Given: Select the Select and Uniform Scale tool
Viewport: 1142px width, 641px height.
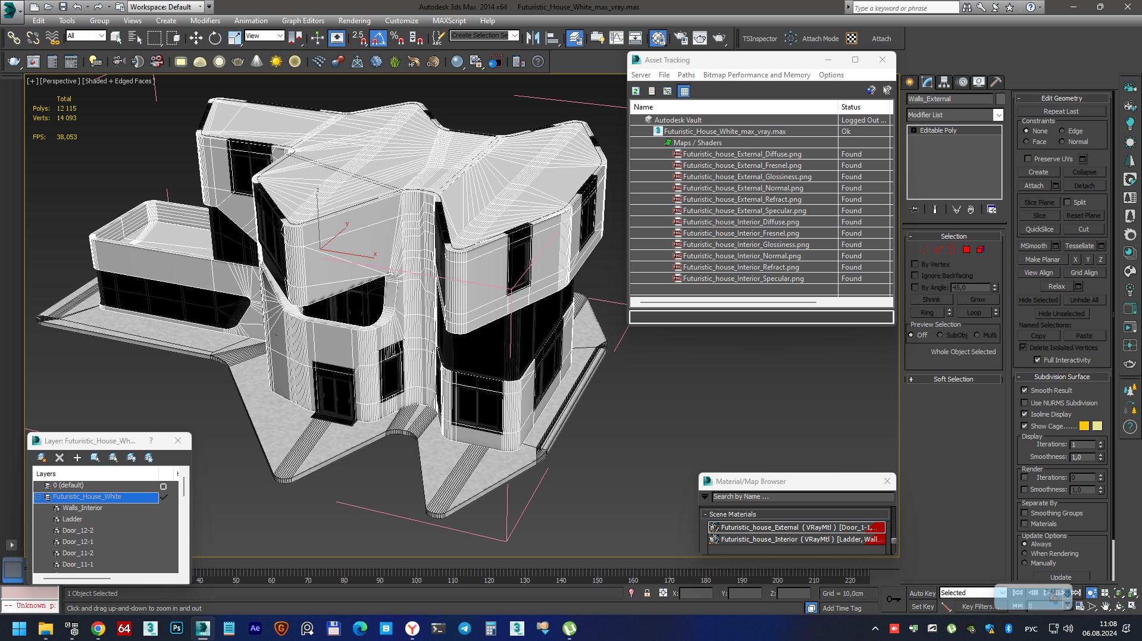Looking at the screenshot, I should pos(234,39).
